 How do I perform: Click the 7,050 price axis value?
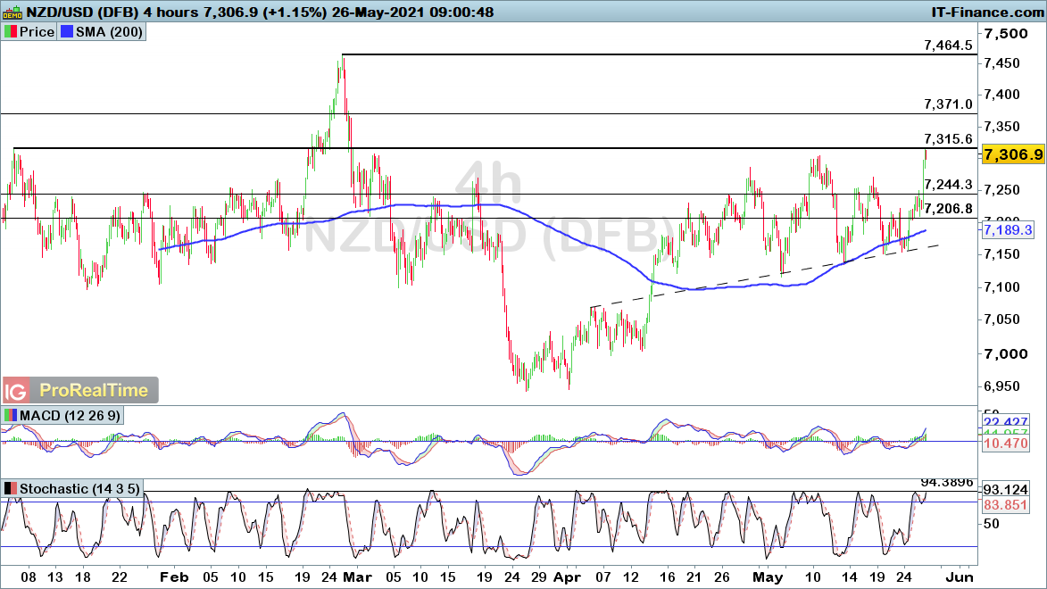1002,319
